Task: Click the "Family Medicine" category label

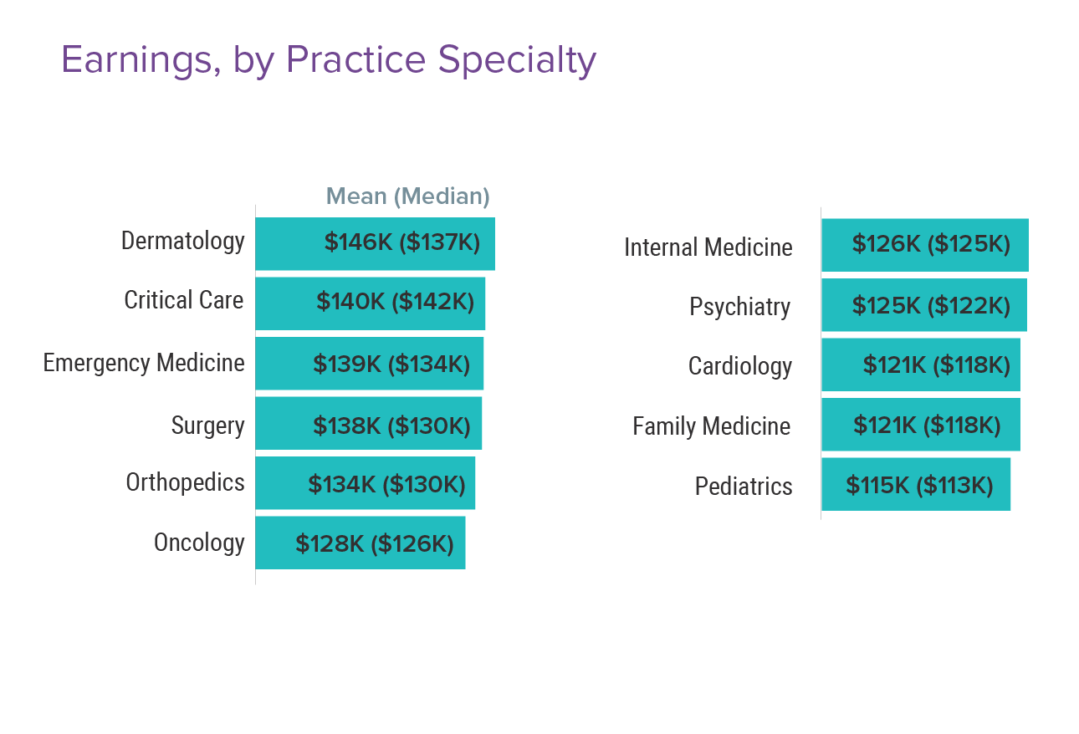Action: pos(711,426)
